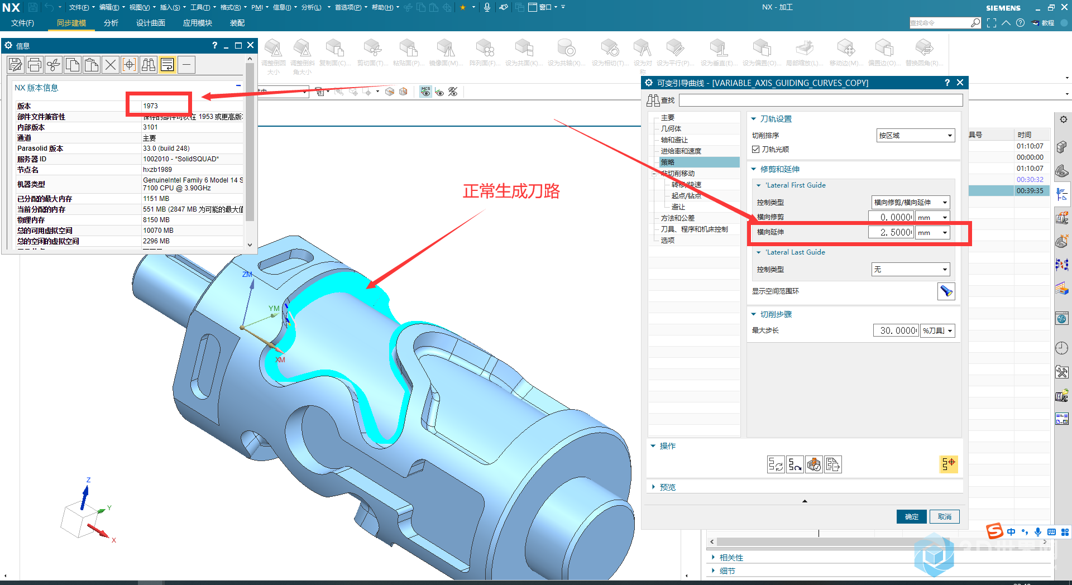The image size is (1072, 585).
Task: Toggle the MCS display eye icon
Action: pyautogui.click(x=425, y=92)
